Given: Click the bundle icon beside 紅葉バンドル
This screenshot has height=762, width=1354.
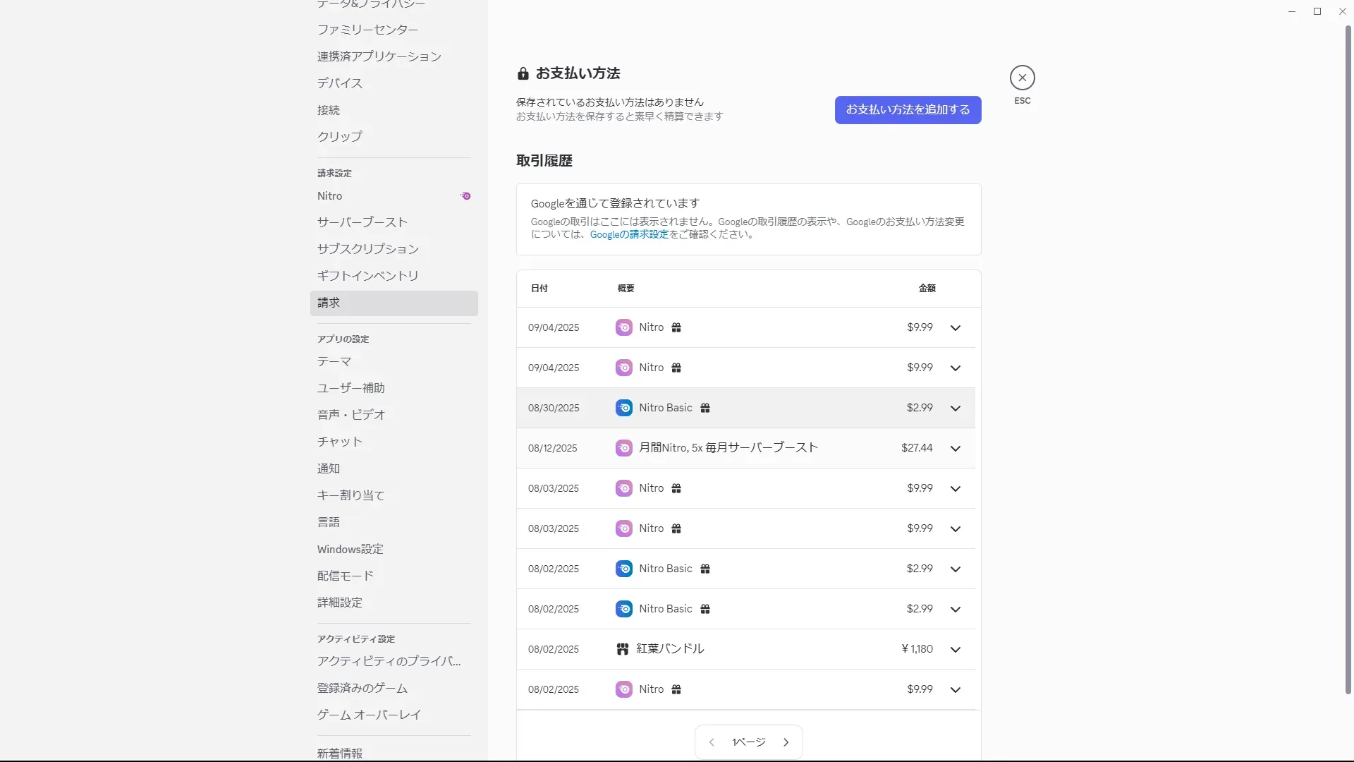Looking at the screenshot, I should pyautogui.click(x=622, y=649).
